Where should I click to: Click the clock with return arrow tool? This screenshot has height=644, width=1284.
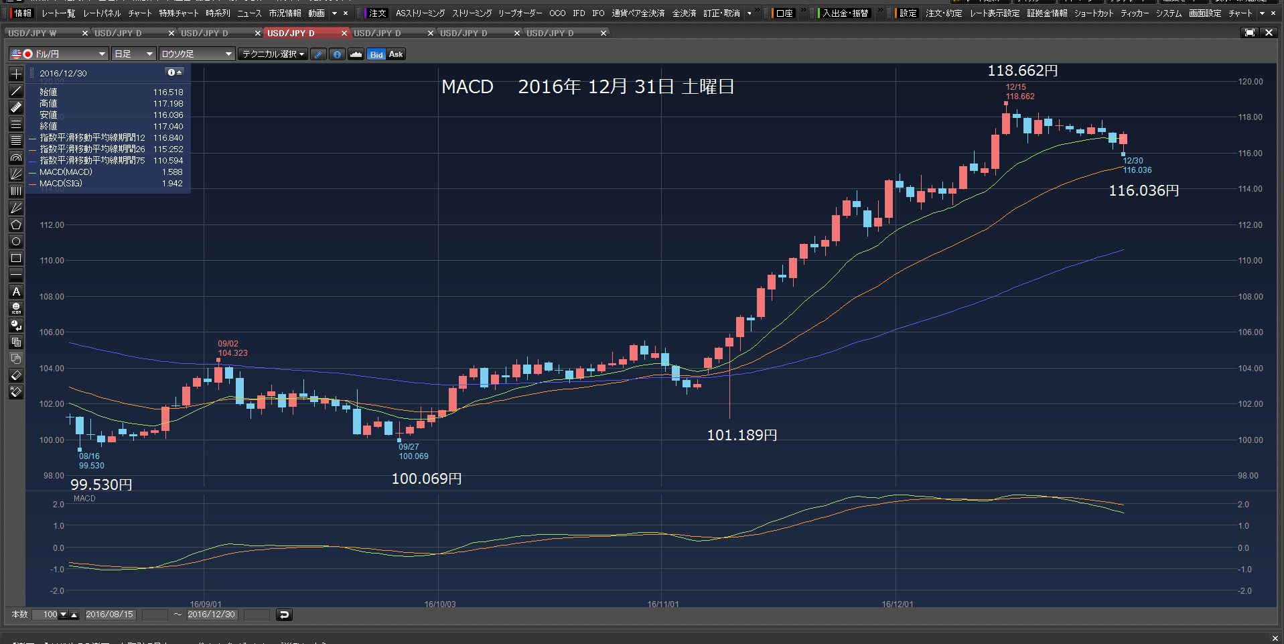pos(16,325)
